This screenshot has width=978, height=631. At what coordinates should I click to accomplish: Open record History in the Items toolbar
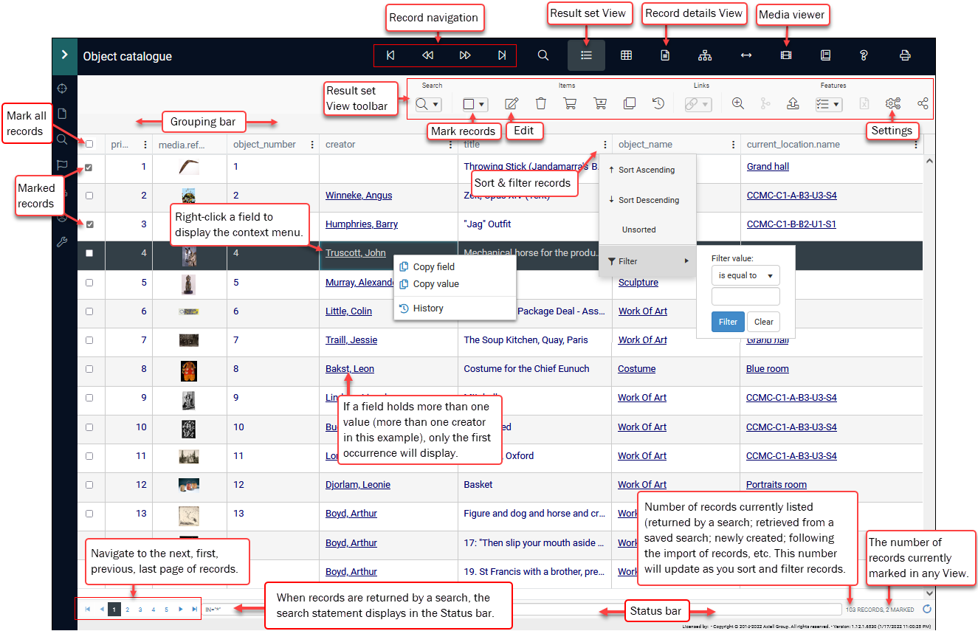pyautogui.click(x=658, y=103)
